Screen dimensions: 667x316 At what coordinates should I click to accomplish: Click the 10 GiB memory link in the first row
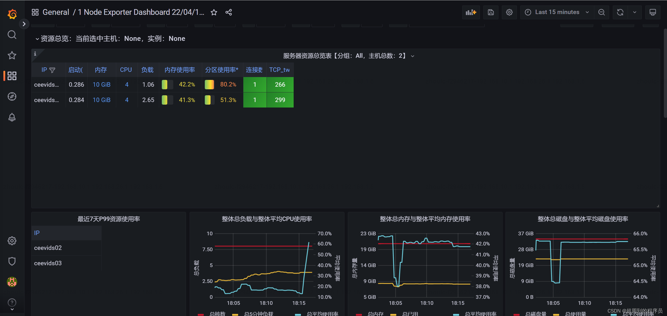click(101, 84)
